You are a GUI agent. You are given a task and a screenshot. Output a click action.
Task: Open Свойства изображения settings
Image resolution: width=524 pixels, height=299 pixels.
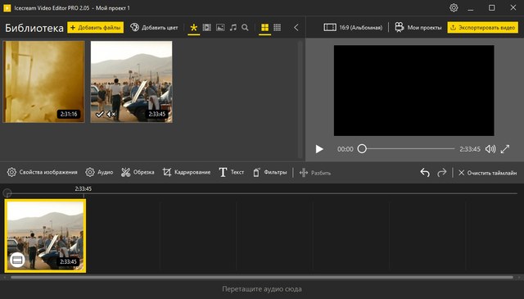click(42, 172)
